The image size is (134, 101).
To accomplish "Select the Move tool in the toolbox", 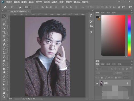I will (4, 16).
